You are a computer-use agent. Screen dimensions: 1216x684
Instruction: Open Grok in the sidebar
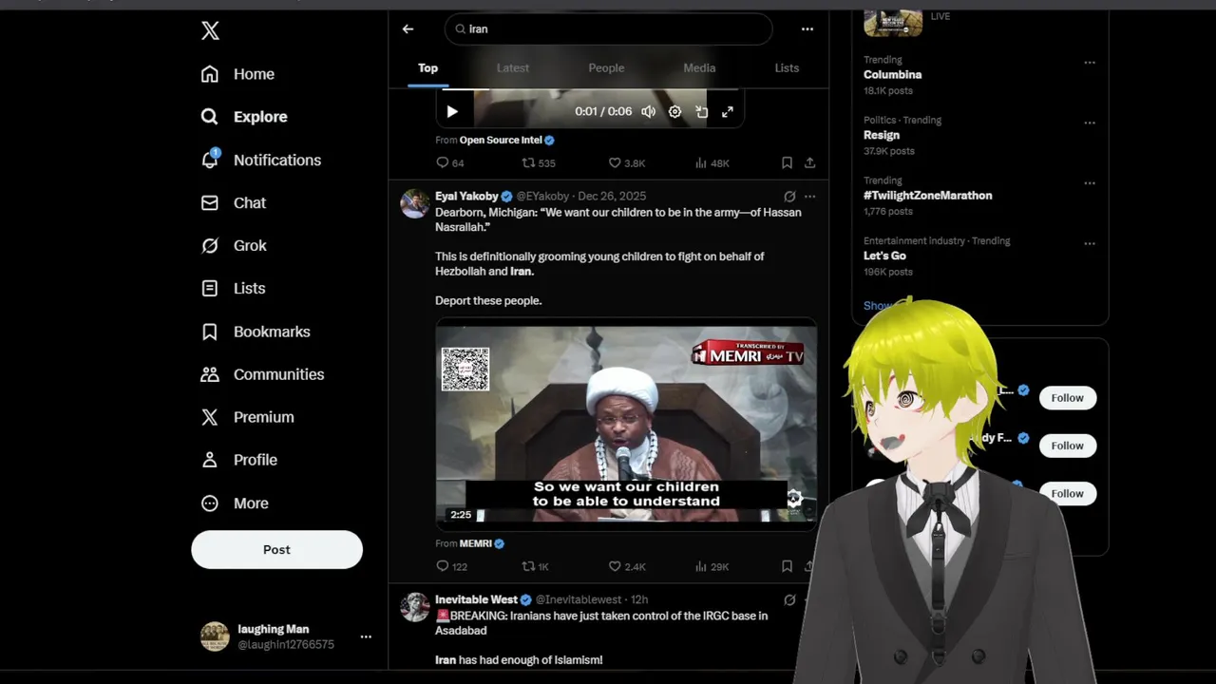point(234,245)
